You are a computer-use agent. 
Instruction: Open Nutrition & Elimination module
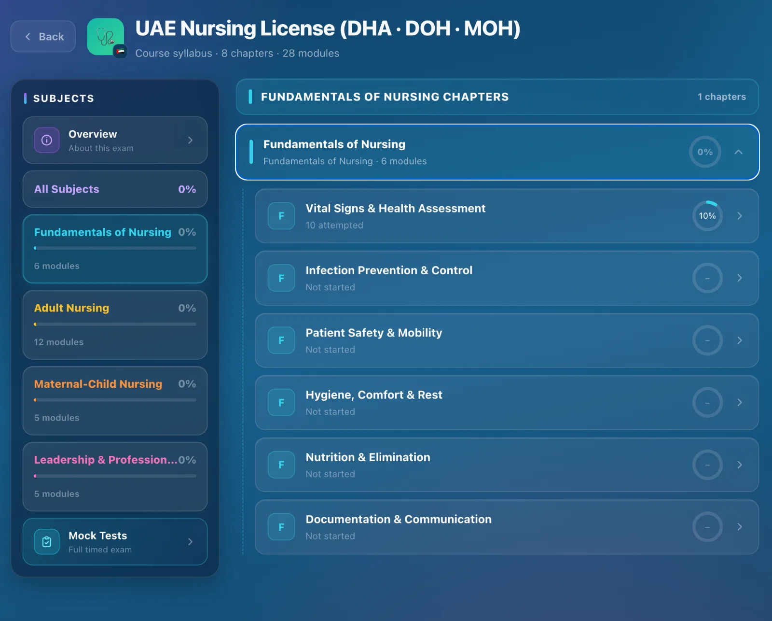tap(507, 465)
